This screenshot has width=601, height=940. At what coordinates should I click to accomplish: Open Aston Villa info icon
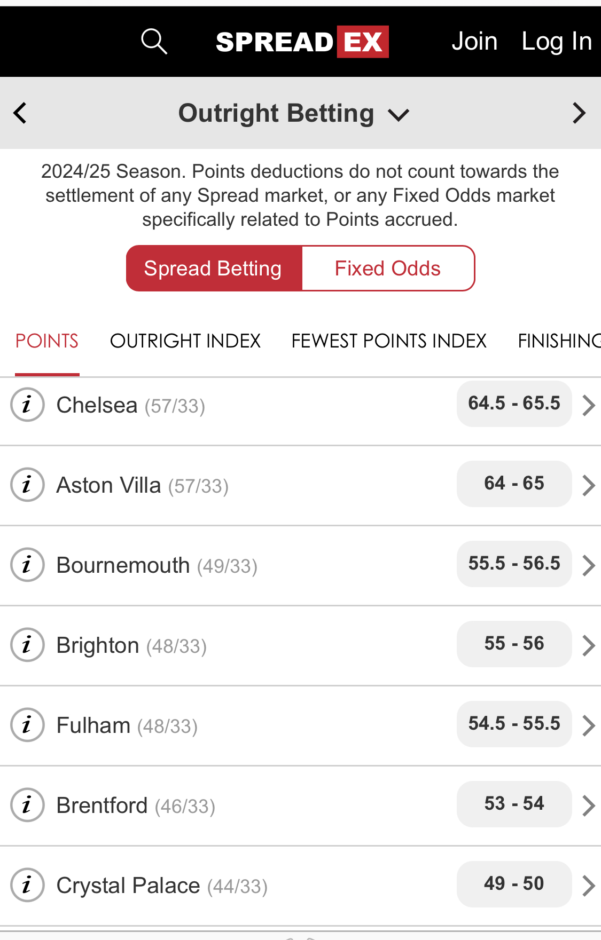[27, 485]
